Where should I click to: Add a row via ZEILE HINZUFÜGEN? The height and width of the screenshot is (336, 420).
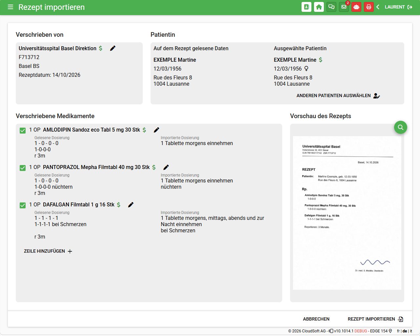pos(48,251)
